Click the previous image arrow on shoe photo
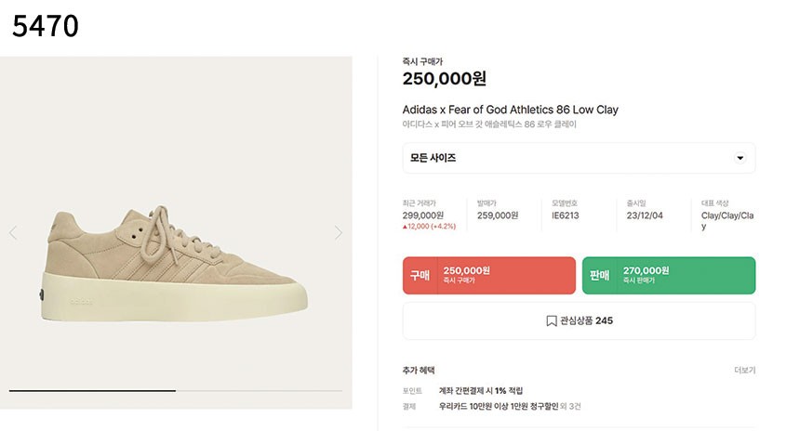Screen dimensions: 800x431 click(13, 233)
